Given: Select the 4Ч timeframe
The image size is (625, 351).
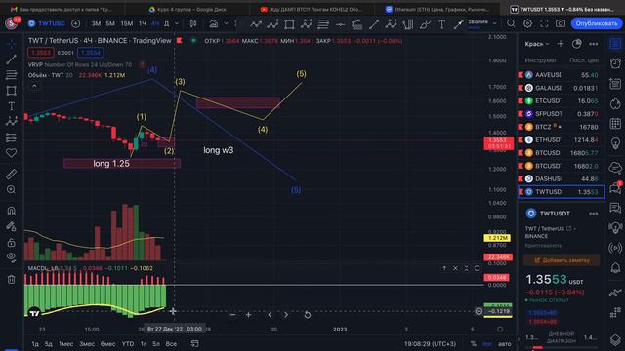Looking at the screenshot, I should click(x=155, y=23).
